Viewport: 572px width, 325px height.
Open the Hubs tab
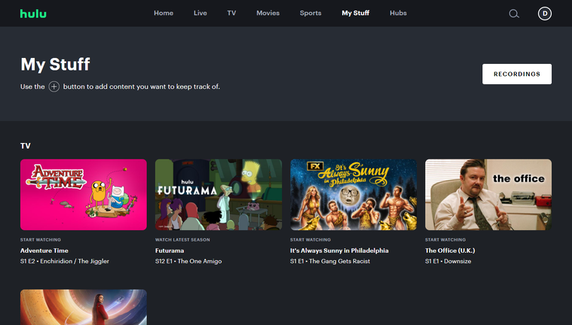398,13
